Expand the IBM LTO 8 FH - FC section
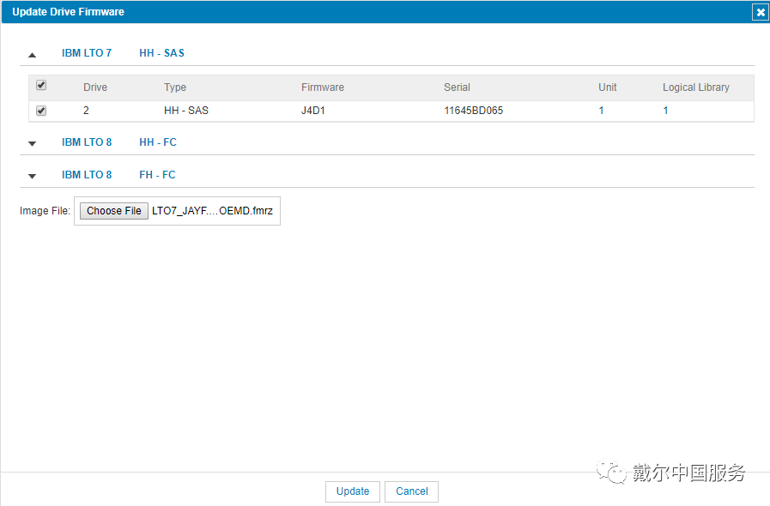770x506 pixels. (x=33, y=176)
